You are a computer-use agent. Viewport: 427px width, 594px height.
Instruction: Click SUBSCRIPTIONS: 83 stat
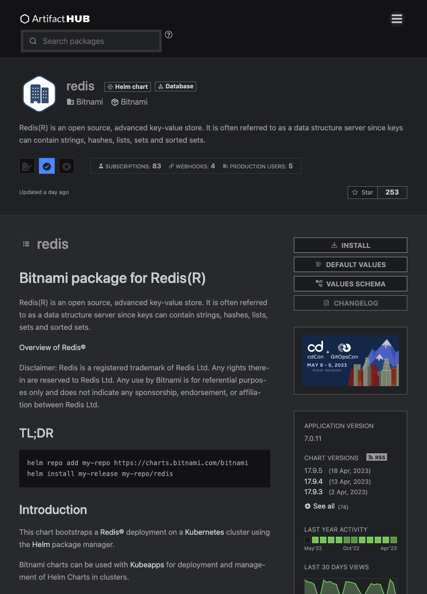tap(130, 166)
